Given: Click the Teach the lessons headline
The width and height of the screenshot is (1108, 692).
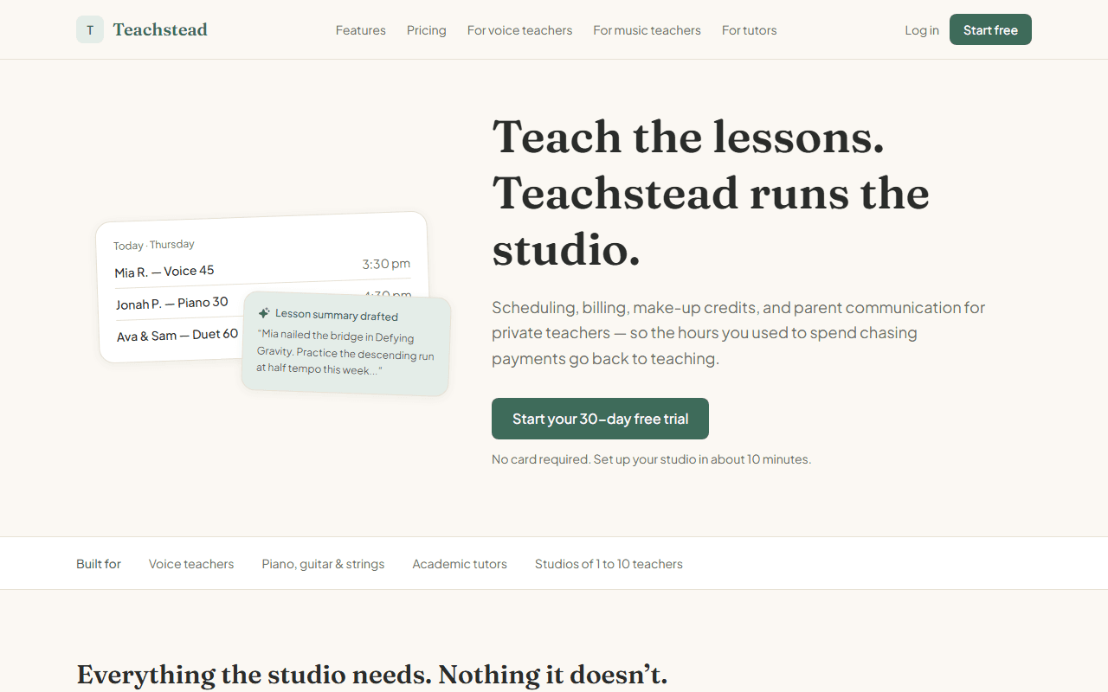Looking at the screenshot, I should [711, 193].
